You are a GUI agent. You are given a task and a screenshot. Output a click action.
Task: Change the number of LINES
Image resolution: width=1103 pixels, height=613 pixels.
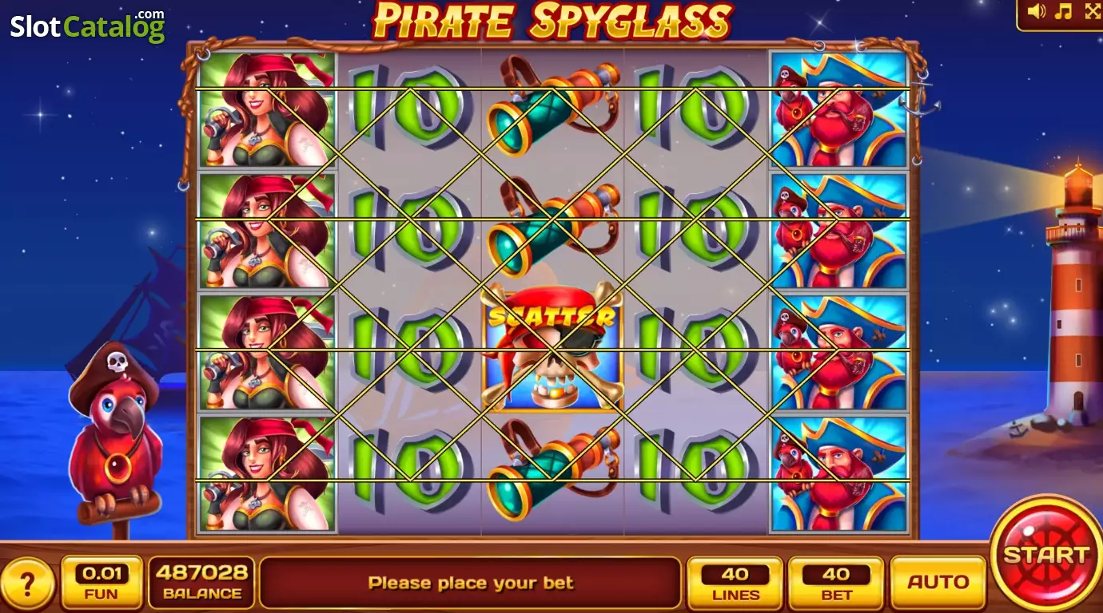point(735,583)
